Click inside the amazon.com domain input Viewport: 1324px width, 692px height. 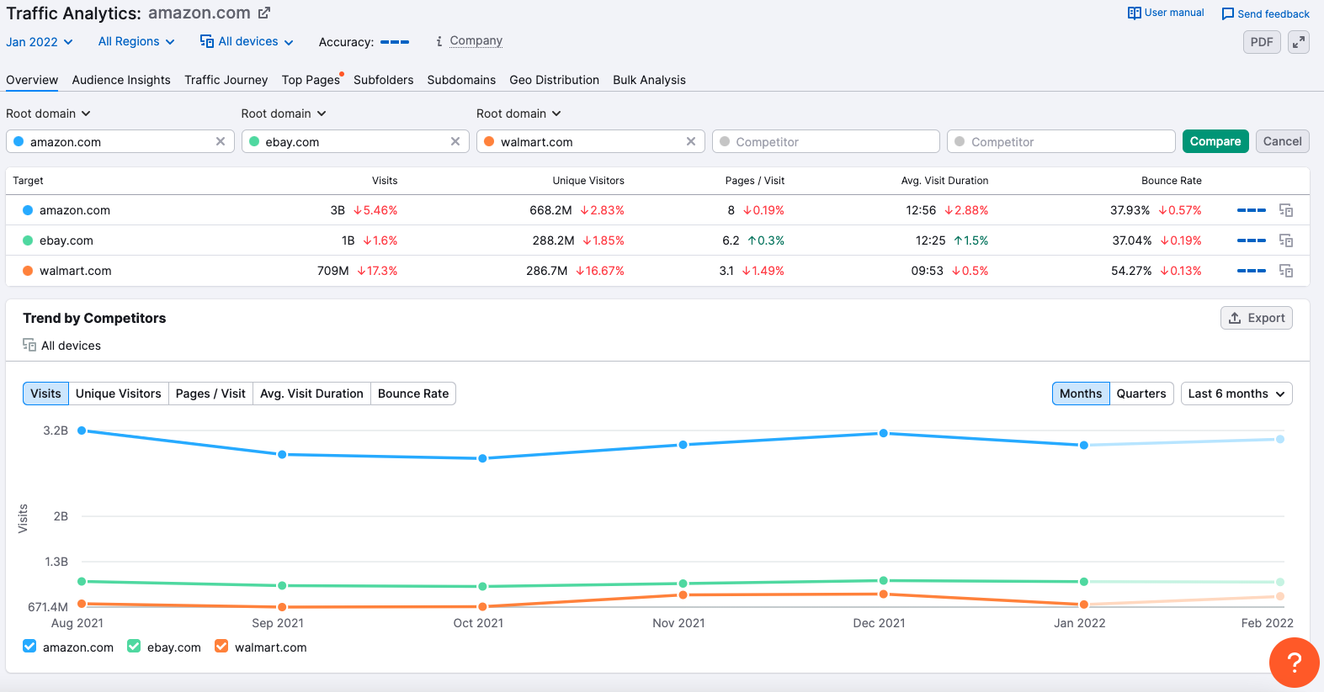(x=120, y=141)
